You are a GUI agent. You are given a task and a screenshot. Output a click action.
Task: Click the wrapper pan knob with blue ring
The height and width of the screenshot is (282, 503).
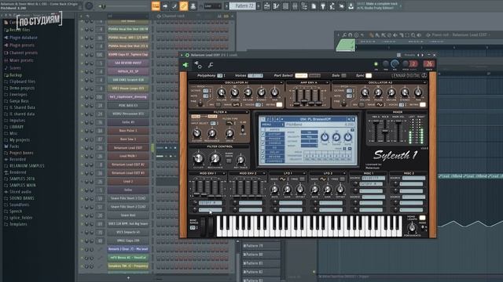click(395, 64)
